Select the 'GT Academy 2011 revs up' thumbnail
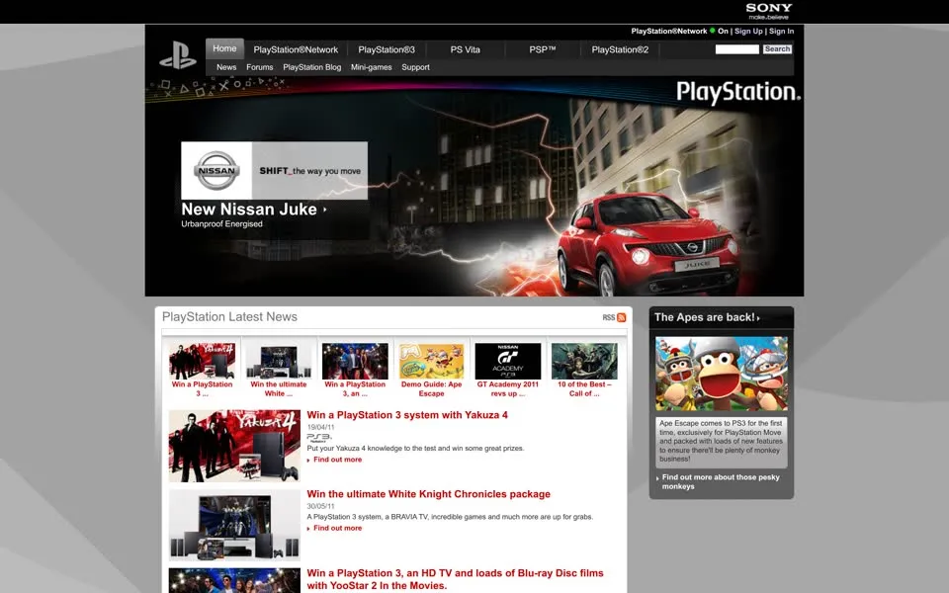949x593 pixels. (x=508, y=362)
